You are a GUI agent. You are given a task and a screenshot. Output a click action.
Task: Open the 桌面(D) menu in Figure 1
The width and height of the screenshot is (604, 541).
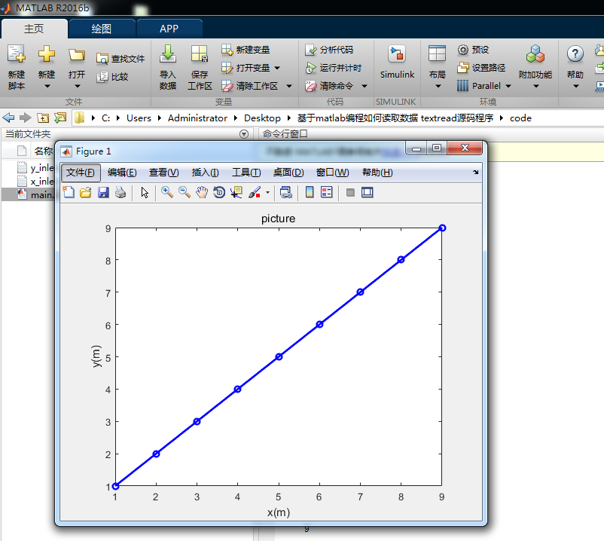tap(288, 173)
